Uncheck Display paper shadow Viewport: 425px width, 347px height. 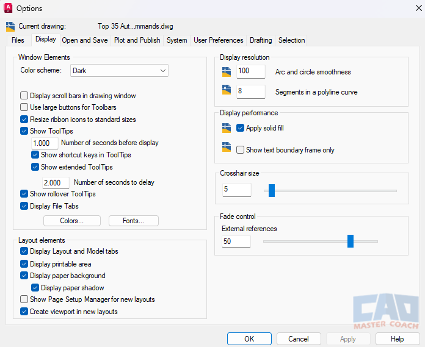35,288
